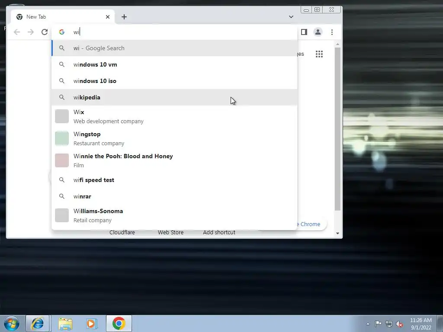Image resolution: width=443 pixels, height=332 pixels.
Task: Open the Google apps grid
Action: [319, 54]
